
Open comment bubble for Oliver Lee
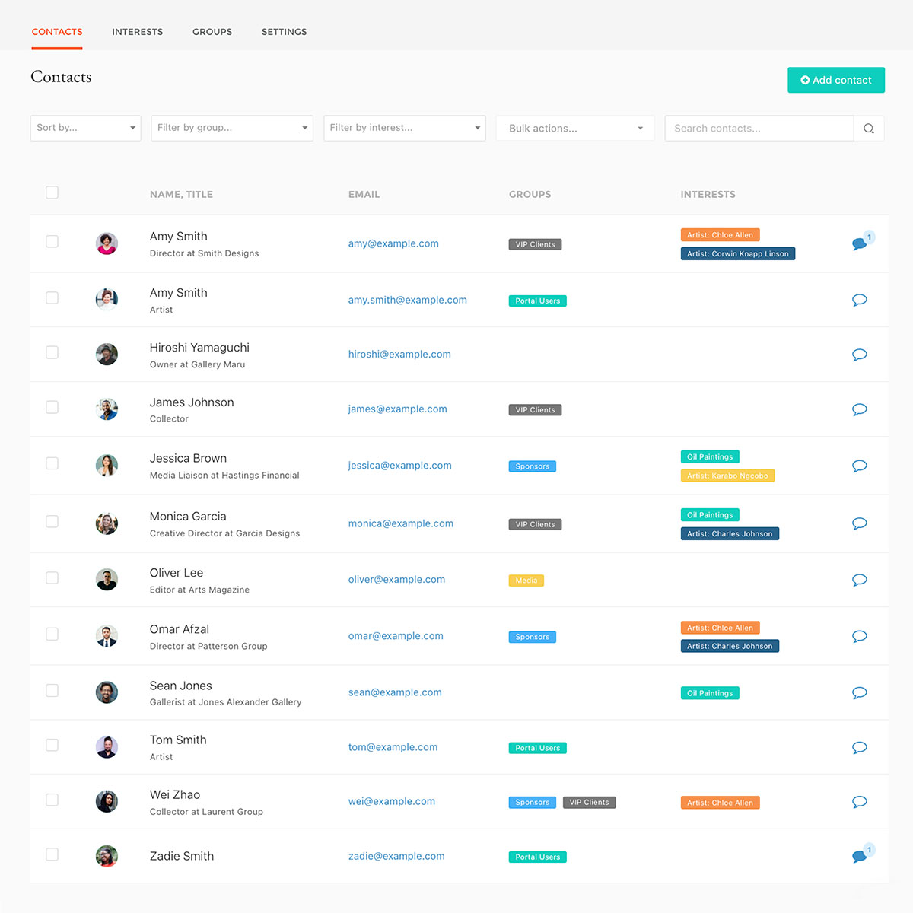[x=860, y=580]
